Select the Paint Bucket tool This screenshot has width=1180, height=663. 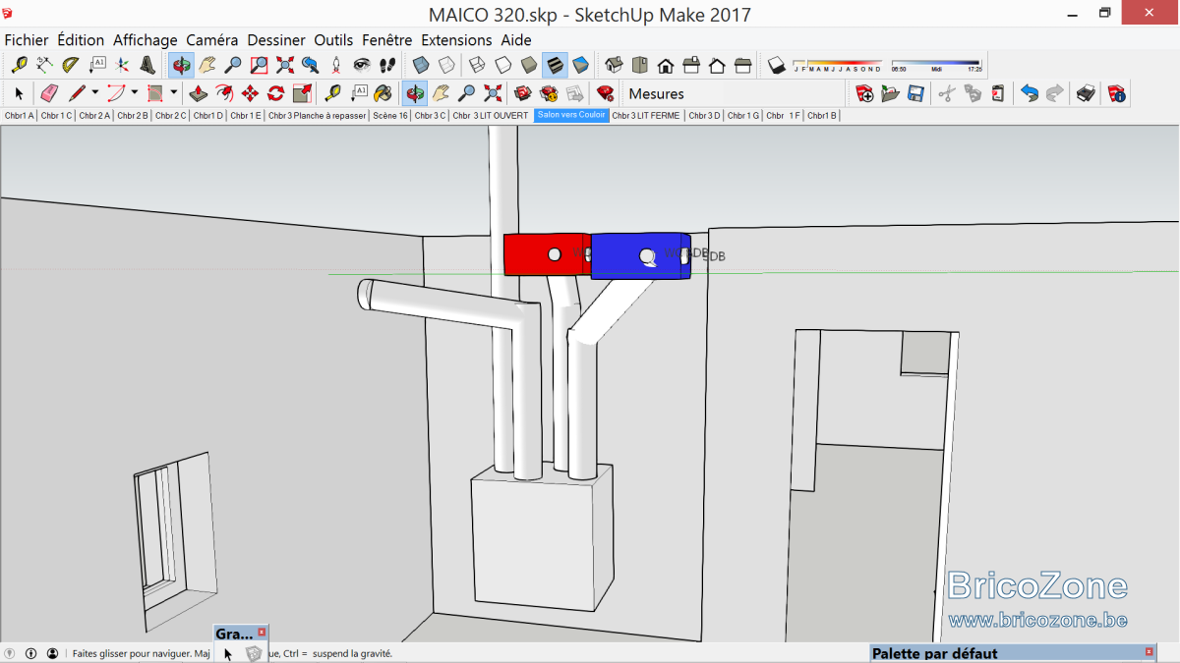(x=383, y=93)
